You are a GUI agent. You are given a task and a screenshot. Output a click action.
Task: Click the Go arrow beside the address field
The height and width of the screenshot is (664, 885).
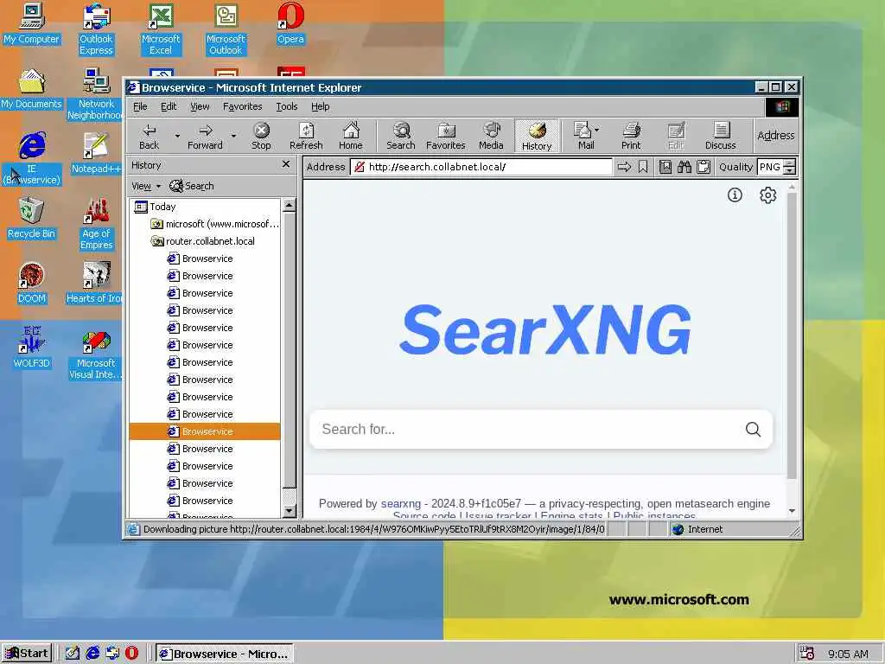[624, 167]
